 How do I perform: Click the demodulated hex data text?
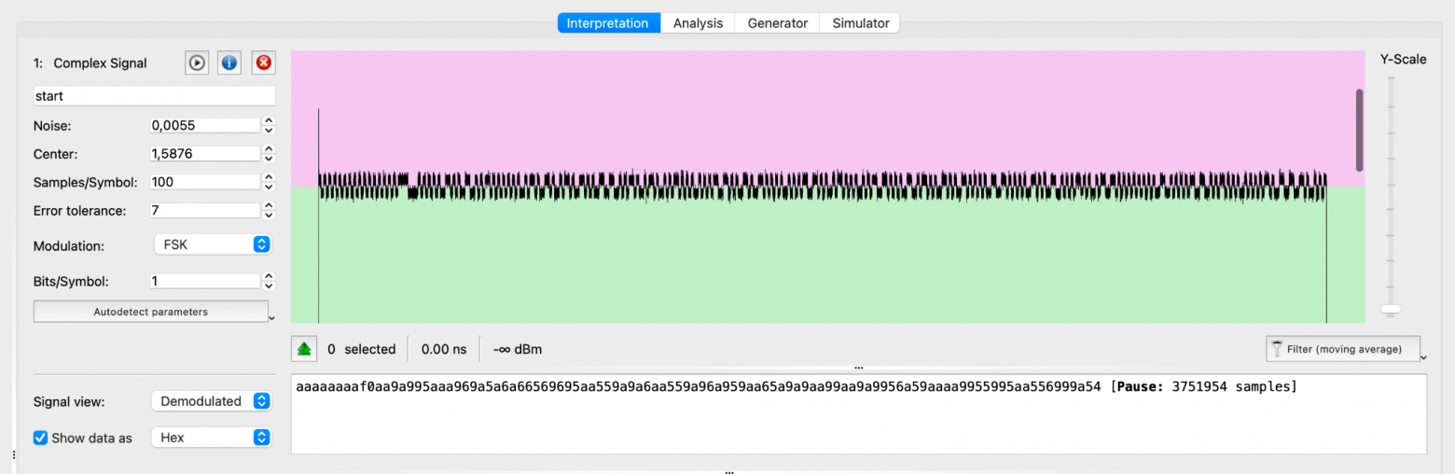pos(699,386)
